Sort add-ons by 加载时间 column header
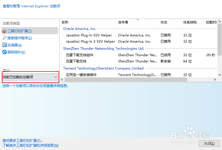Viewport: 222px width, 150px height. pyautogui.click(x=211, y=22)
